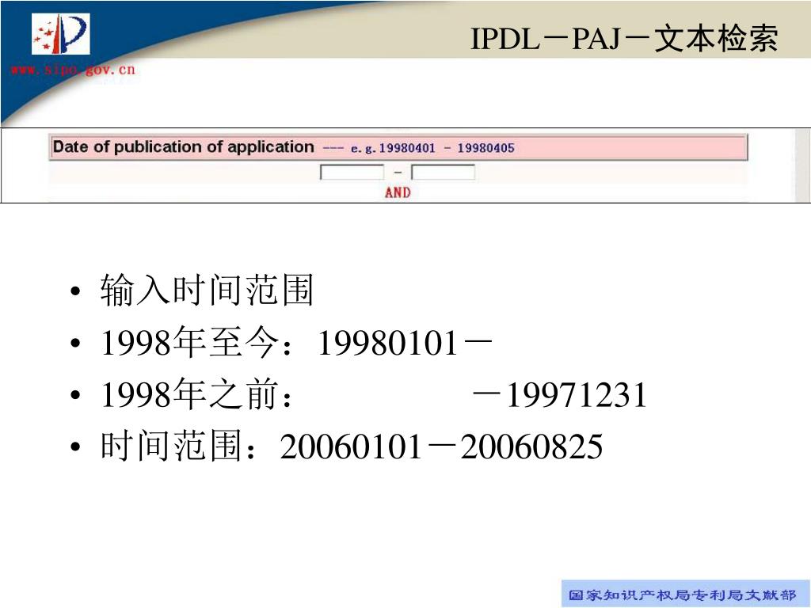
Task: Click the slide title 'IPDL－PAJ－文本检索'
Action: (624, 39)
